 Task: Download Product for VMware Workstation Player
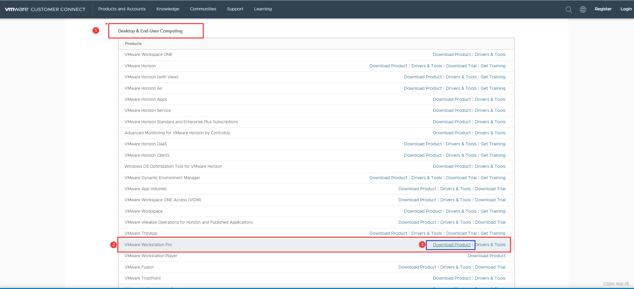pos(487,256)
